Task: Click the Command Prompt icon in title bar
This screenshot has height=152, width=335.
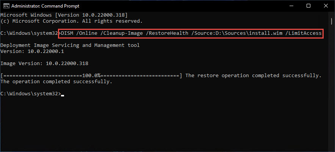Action: (5, 6)
